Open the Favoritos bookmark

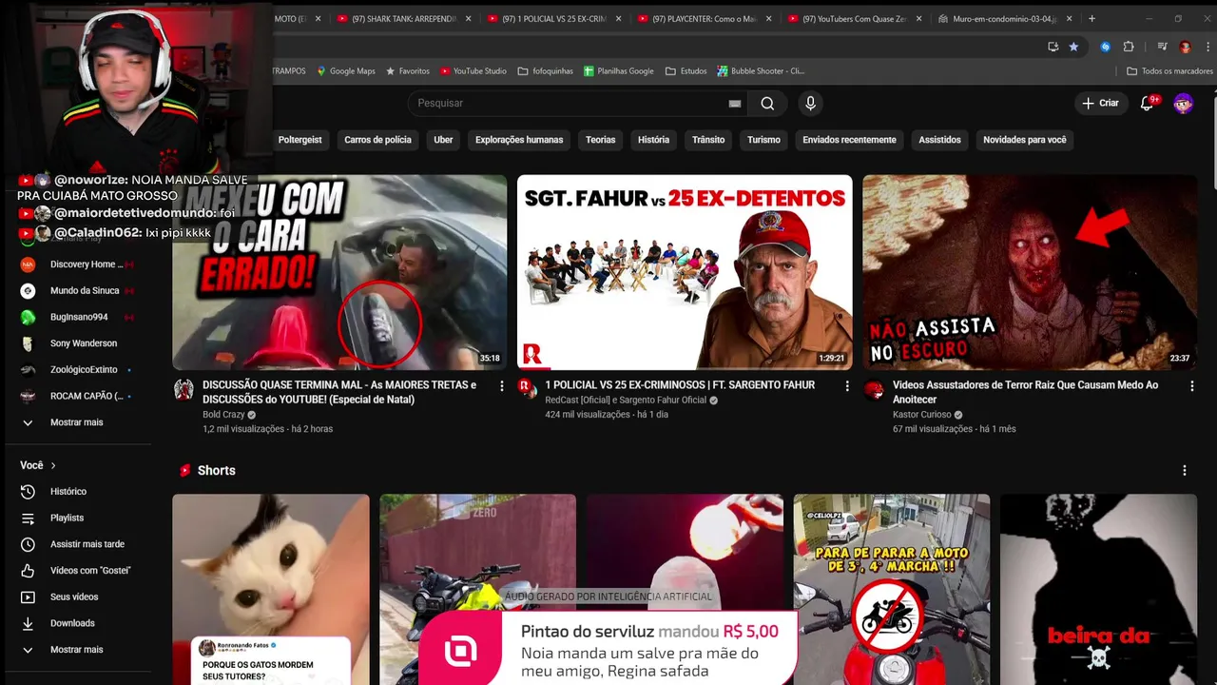tap(407, 71)
